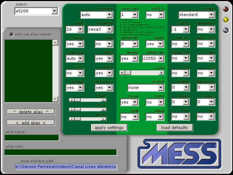Screen dimensions: 233x175
Task: Click the mess directory path field
Action: point(66,167)
